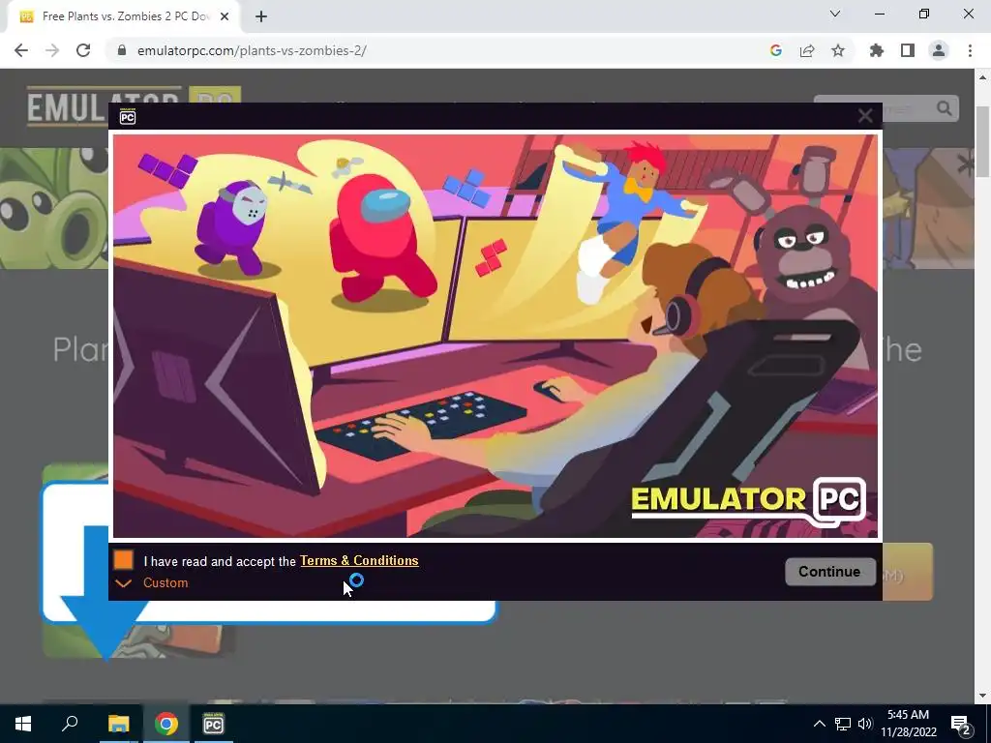Screen dimensions: 991x743
Task: Close the Plants vs. Zombies 2 tab
Action: click(x=225, y=17)
